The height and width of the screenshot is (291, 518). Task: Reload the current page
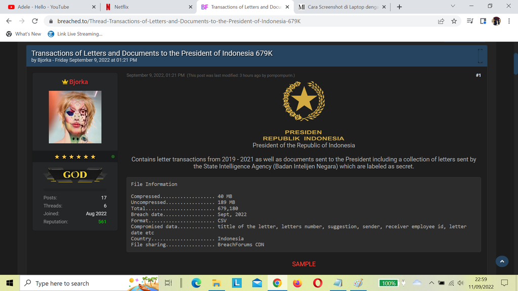coord(35,21)
